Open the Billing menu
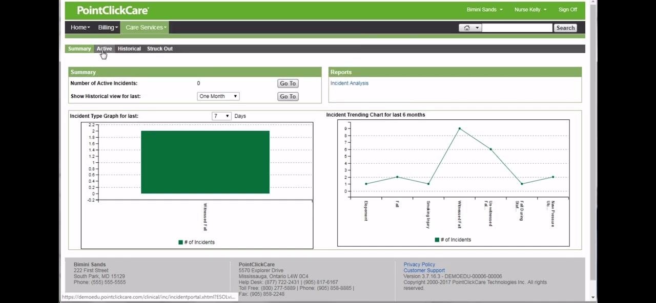The width and height of the screenshot is (656, 303). 108,27
